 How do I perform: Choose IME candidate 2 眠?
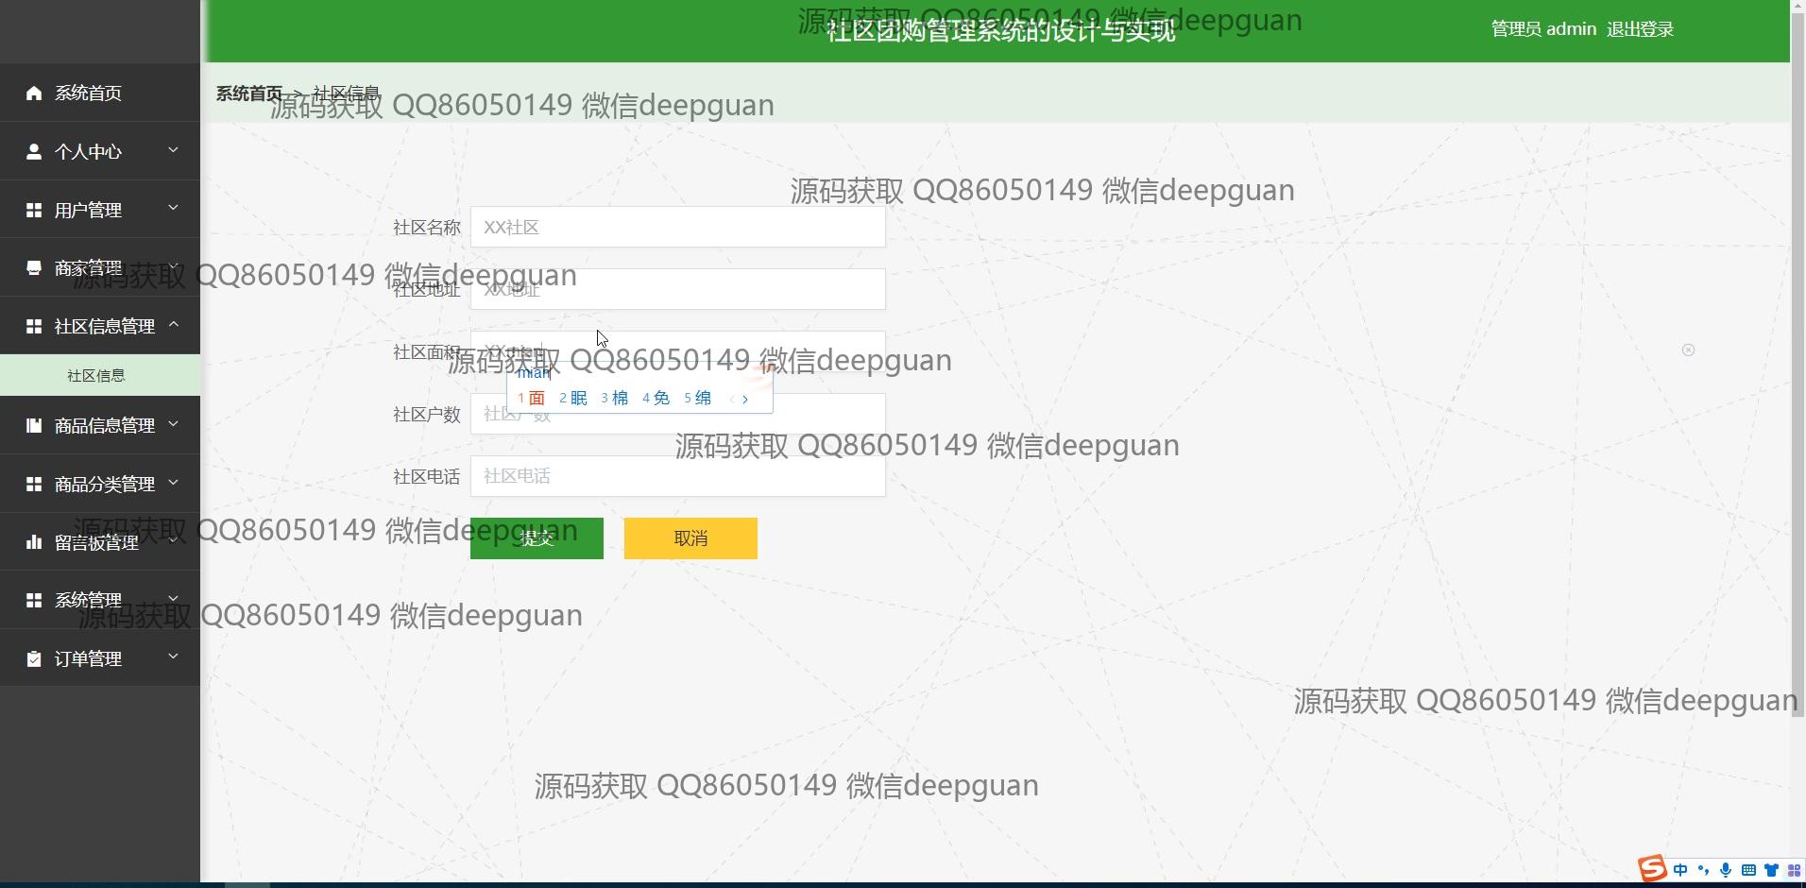(573, 399)
